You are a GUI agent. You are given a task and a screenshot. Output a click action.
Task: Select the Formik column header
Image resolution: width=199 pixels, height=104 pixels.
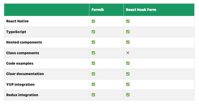pyautogui.click(x=98, y=10)
